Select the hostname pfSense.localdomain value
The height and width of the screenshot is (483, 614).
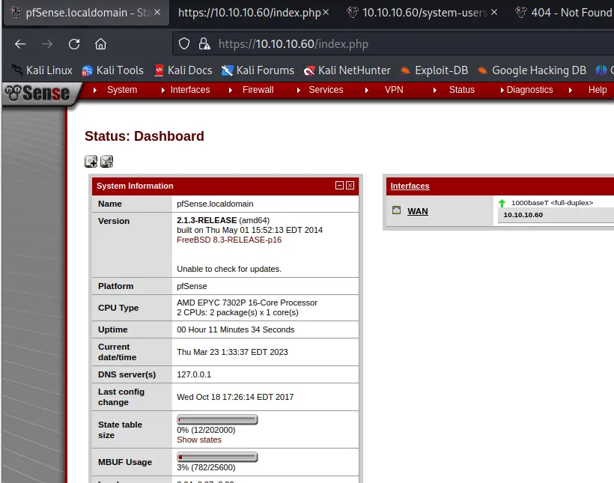[x=215, y=204]
